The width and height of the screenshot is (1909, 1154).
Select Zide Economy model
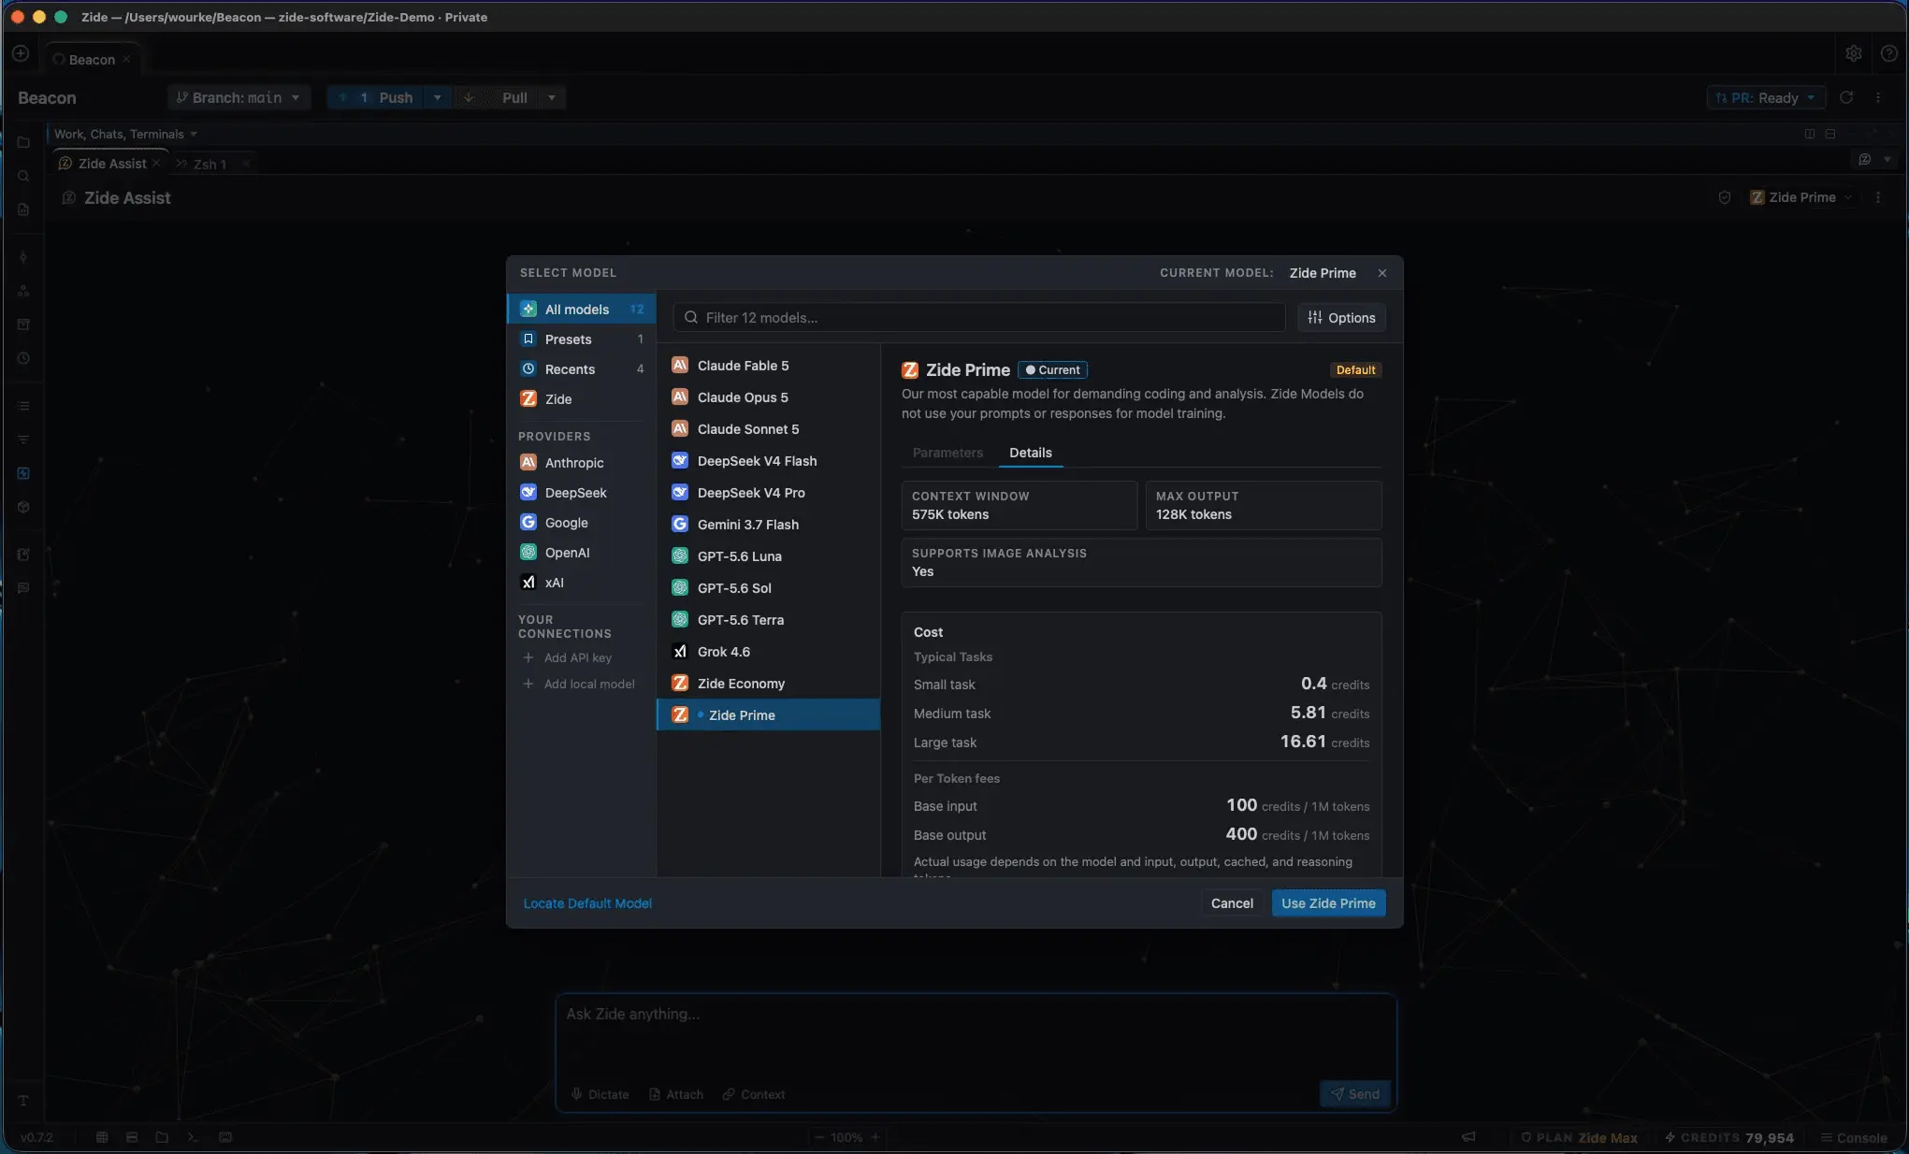coord(768,684)
